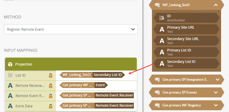Select the Primary Site URL text field

click(187, 29)
